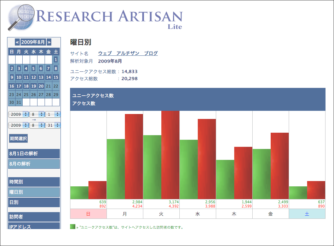Decrement the end month 8 stepper
Screen dimensions: 334x246
point(41,126)
